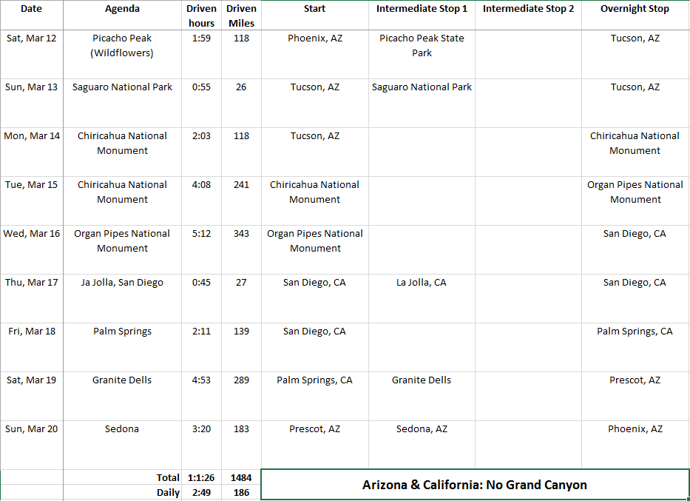Select the 4:53 driven hours cell
The height and width of the screenshot is (501, 690).
pos(201,380)
